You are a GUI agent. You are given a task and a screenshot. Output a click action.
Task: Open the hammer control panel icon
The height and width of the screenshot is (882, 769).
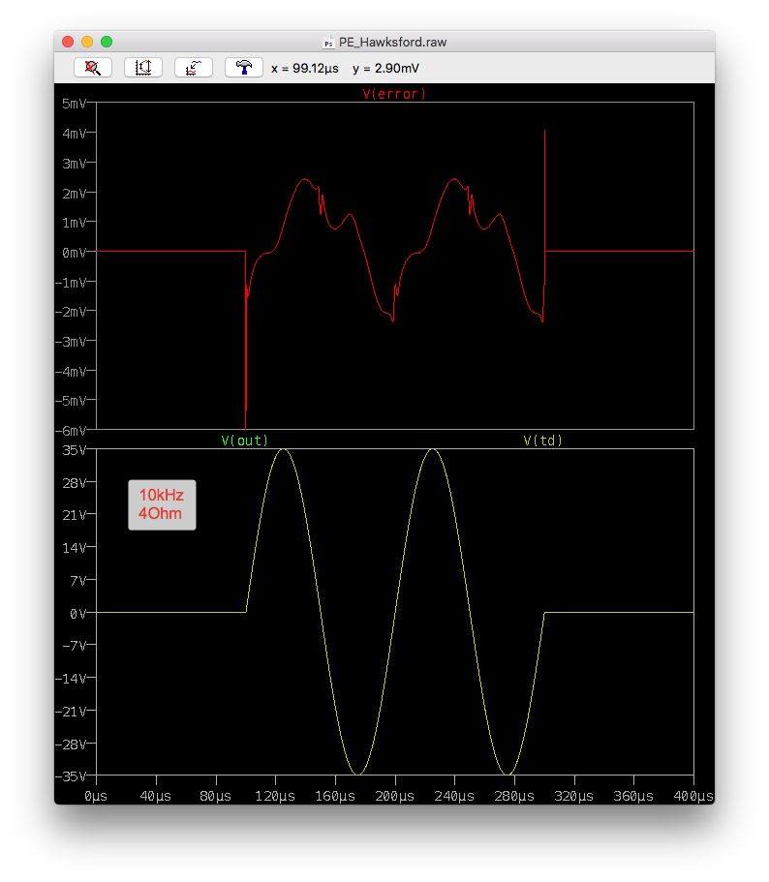coord(244,68)
